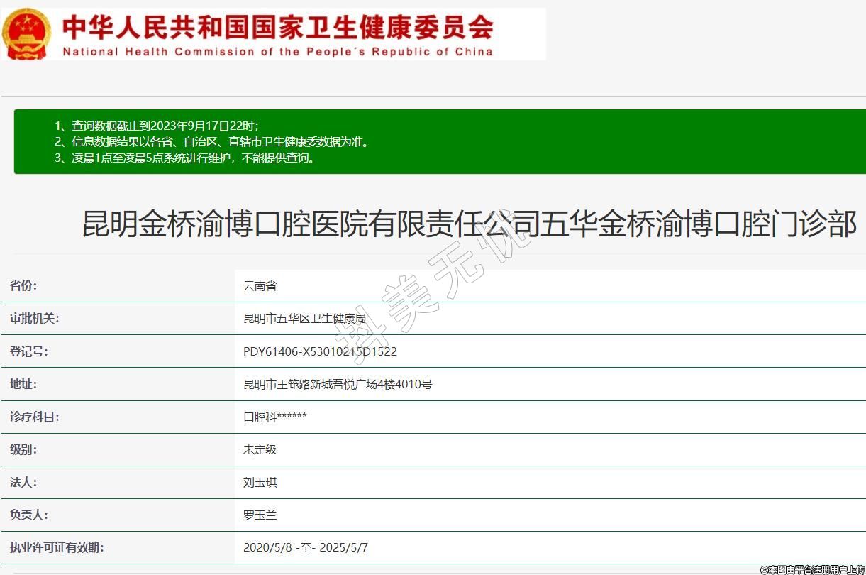Click the second notice about 信息数据结果
This screenshot has width=866, height=575.
[212, 142]
